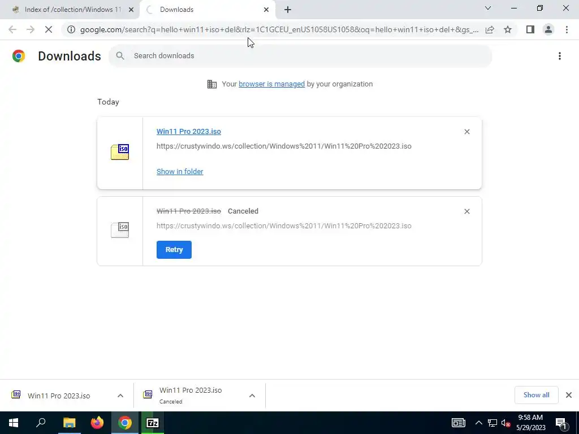The height and width of the screenshot is (434, 579).
Task: Click the Today date heading
Action: [x=108, y=102]
